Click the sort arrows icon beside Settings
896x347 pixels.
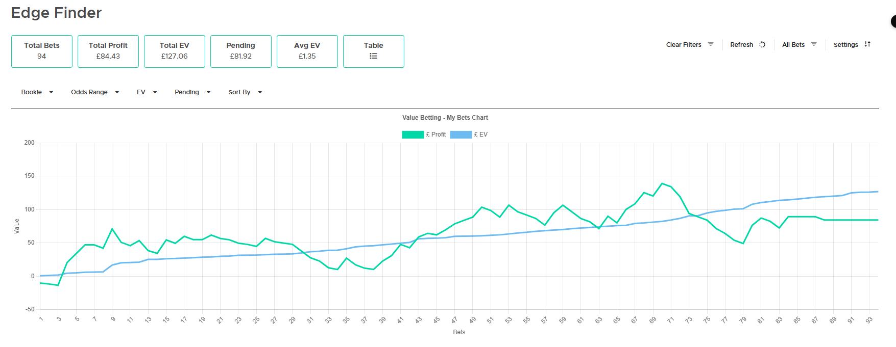(x=867, y=44)
